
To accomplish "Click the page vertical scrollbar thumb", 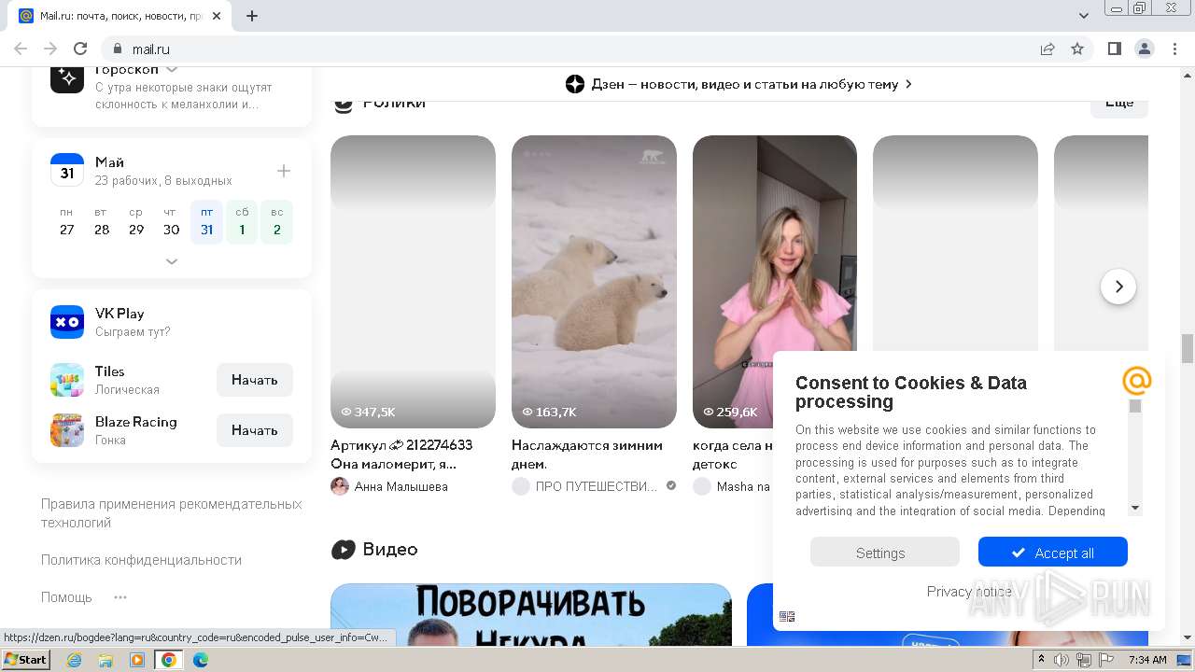I will [1188, 348].
